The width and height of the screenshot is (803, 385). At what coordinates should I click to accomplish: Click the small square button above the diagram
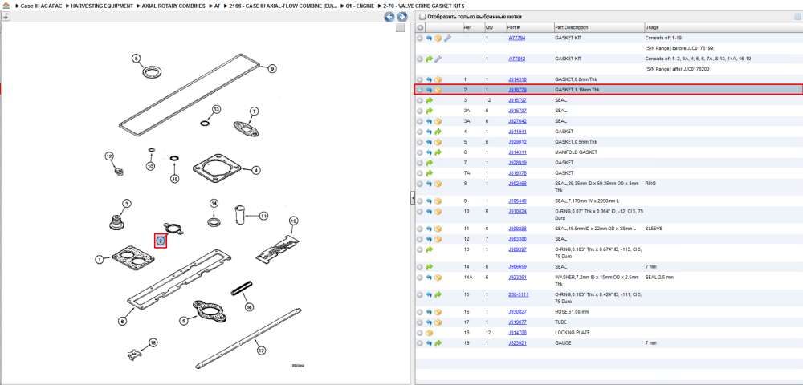[x=400, y=28]
